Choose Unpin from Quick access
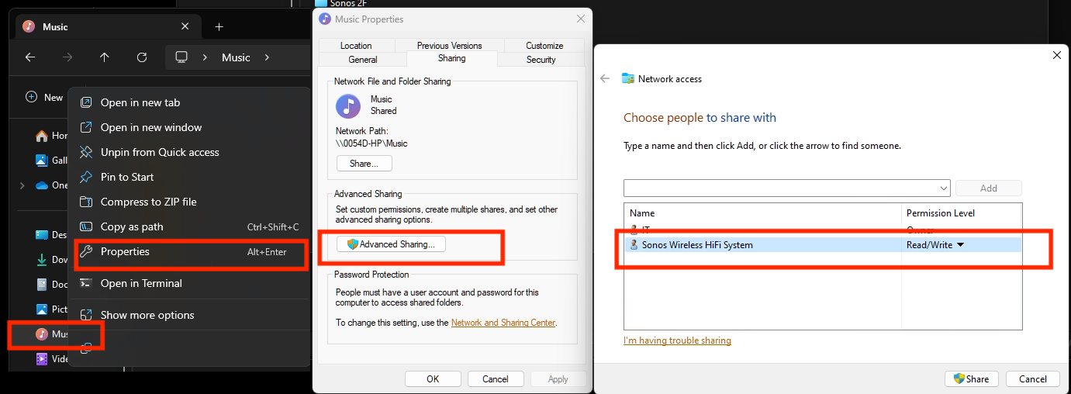1071x394 pixels. 189,152
